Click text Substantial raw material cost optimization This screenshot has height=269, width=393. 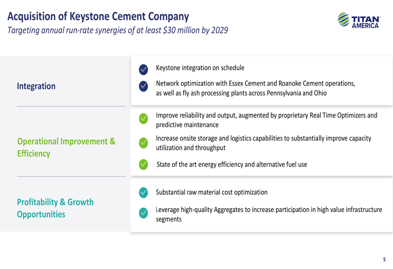coord(211,192)
